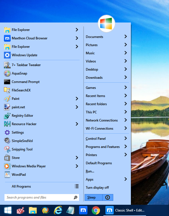169x216 pixels.
Task: Open Wi-Fi Connections entry
Action: [x=107, y=129]
